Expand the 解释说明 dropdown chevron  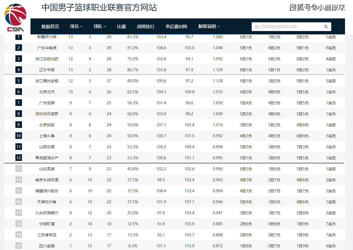tap(218, 27)
